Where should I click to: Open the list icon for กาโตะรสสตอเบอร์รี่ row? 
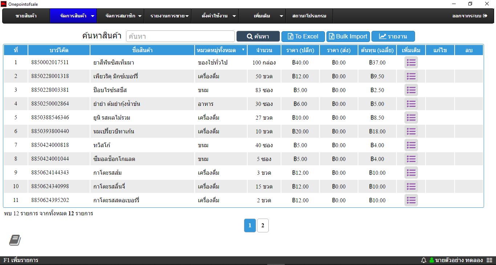pos(411,200)
